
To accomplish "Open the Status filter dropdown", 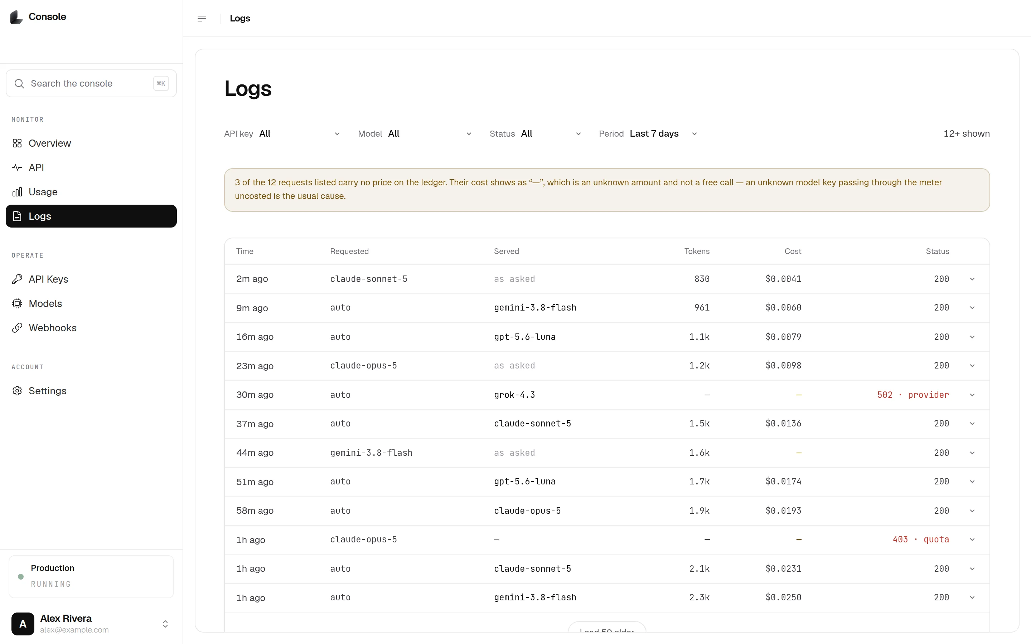I will click(x=536, y=134).
